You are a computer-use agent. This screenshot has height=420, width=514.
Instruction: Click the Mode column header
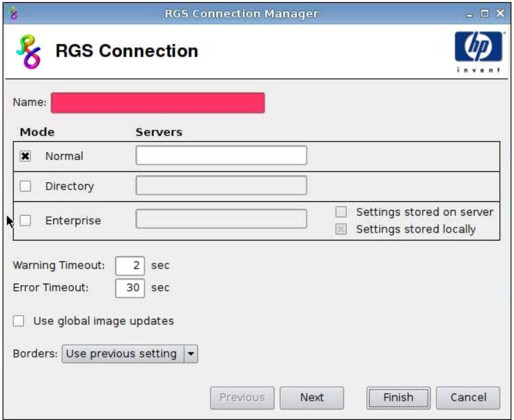[x=37, y=132]
